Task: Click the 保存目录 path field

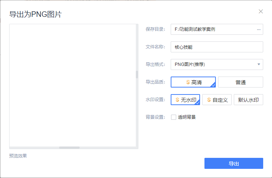Action: pyautogui.click(x=213, y=29)
